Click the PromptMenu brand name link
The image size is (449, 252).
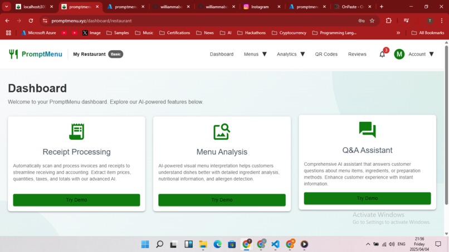[x=42, y=54]
